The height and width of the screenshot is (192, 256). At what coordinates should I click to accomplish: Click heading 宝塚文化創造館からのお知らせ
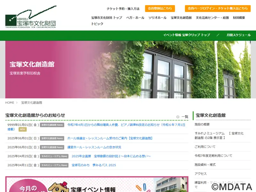(35, 116)
